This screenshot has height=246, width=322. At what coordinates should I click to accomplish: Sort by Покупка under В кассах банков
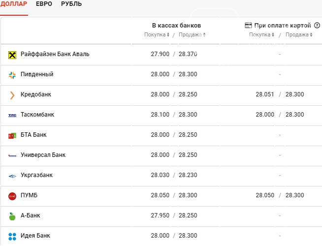click(157, 34)
